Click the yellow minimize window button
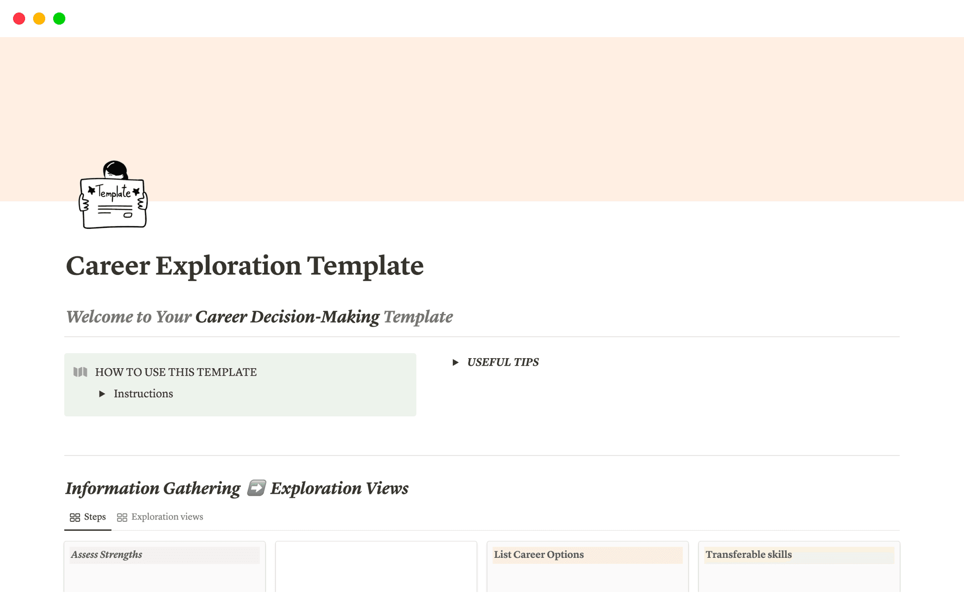Image resolution: width=964 pixels, height=602 pixels. click(39, 19)
